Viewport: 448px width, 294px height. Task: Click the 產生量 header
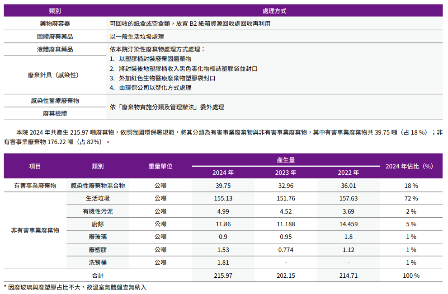point(286,160)
